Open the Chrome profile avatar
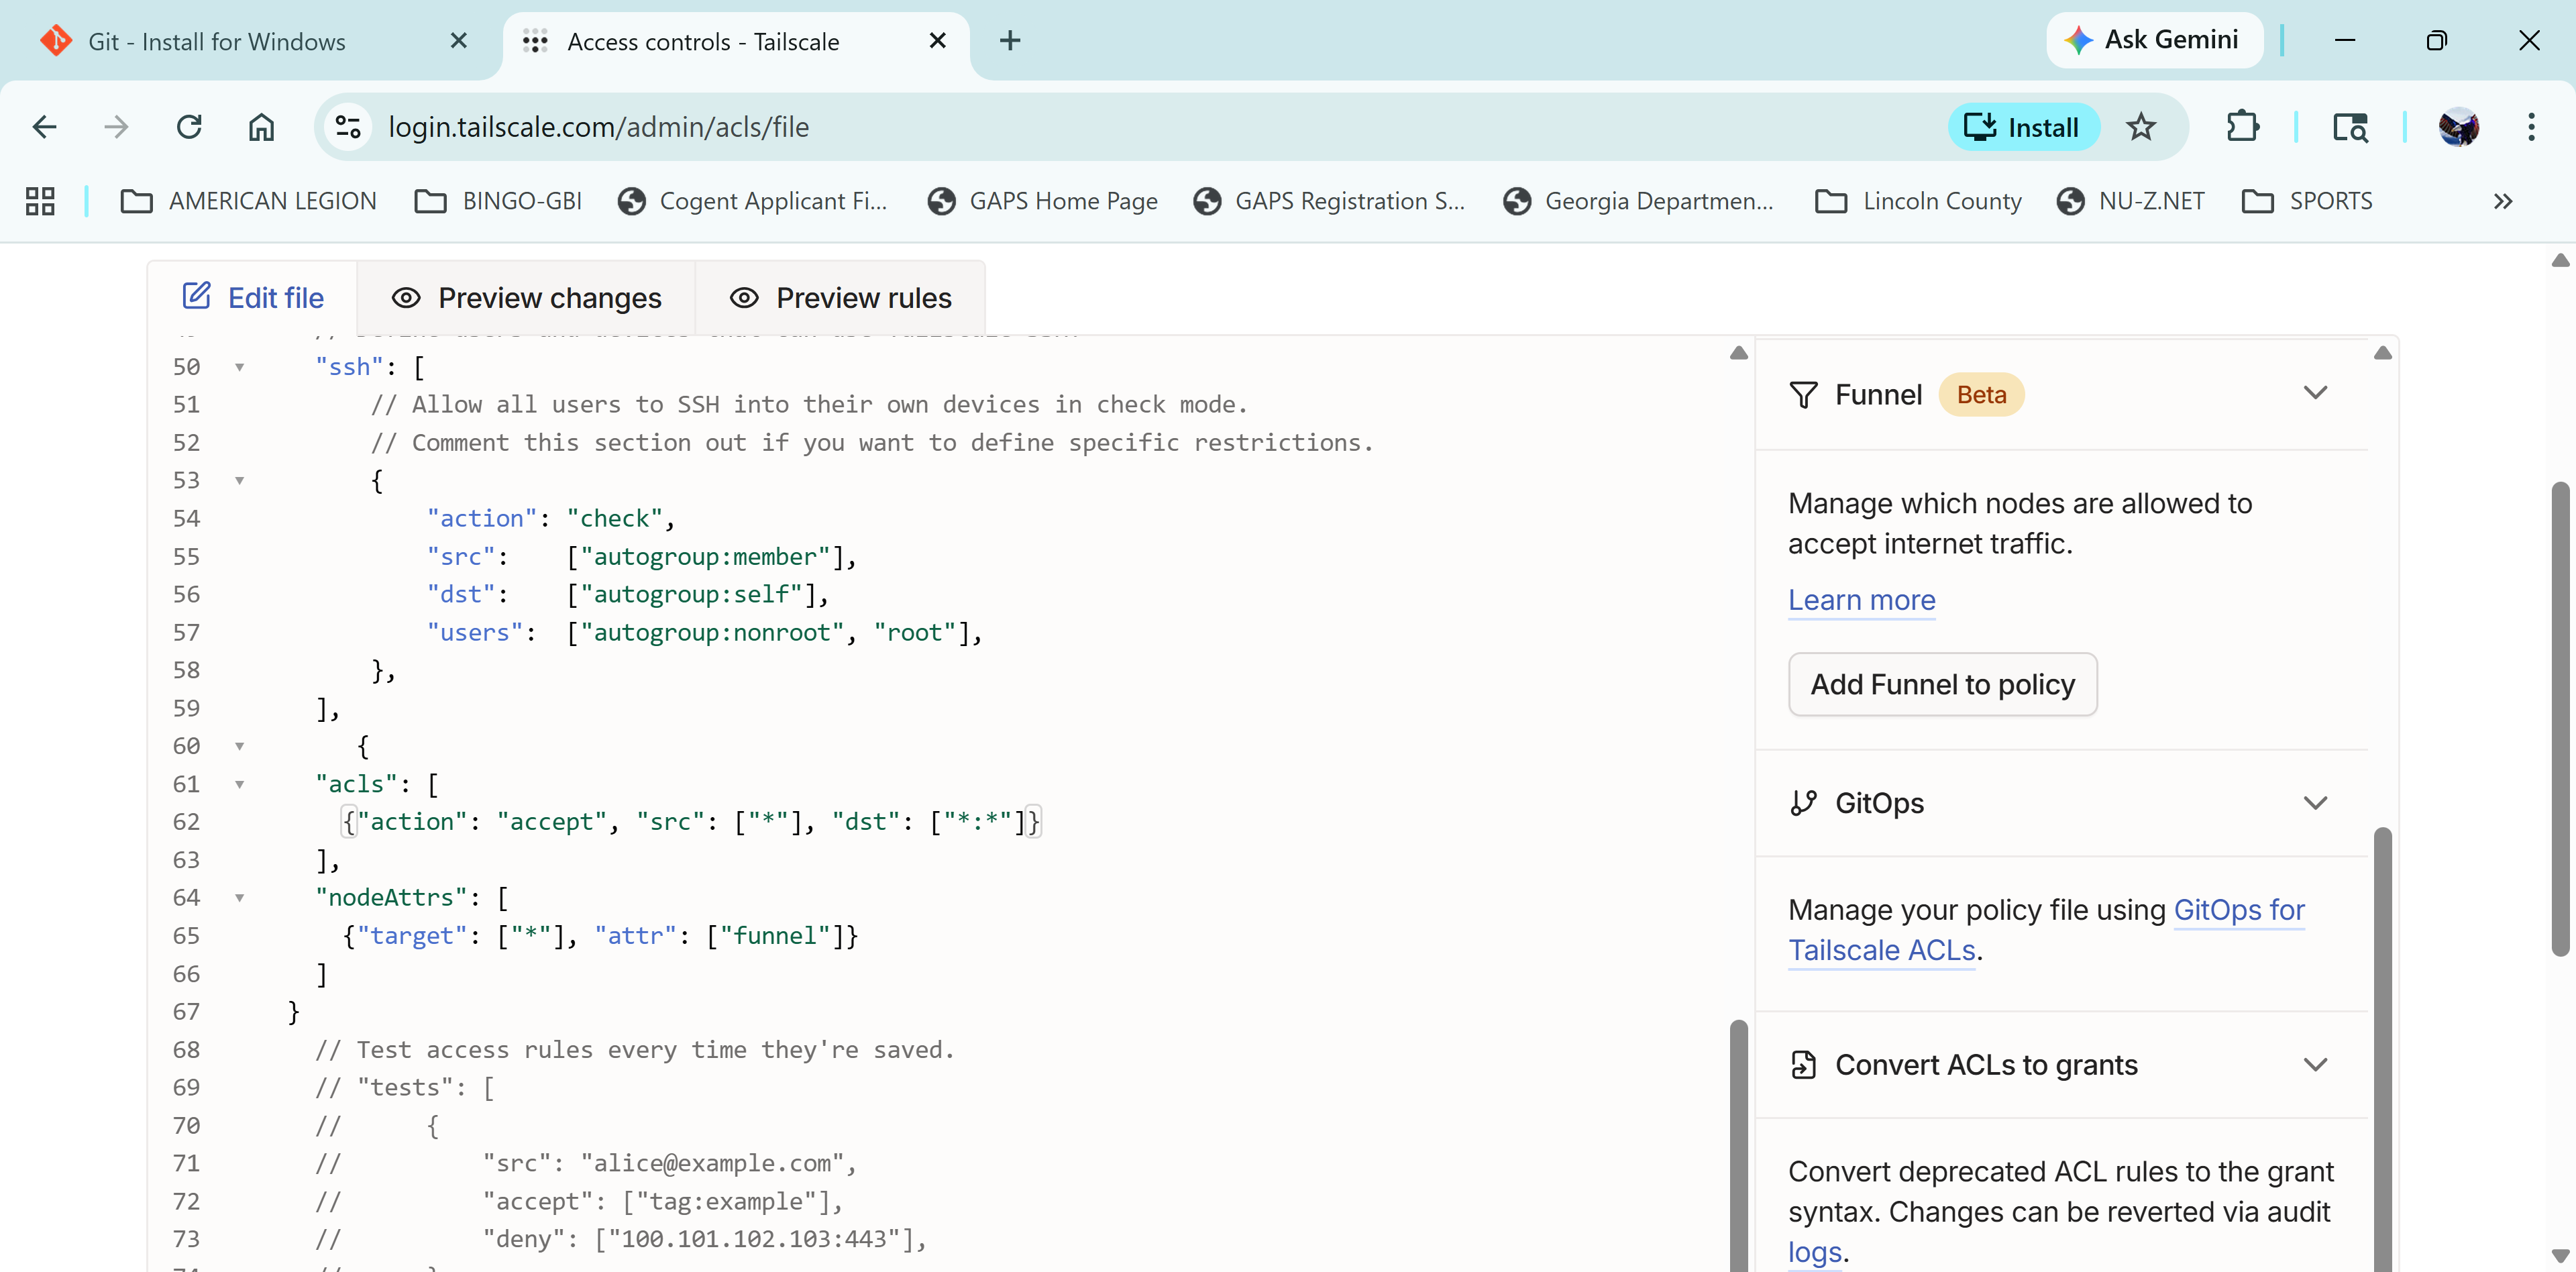 pyautogui.click(x=2458, y=127)
